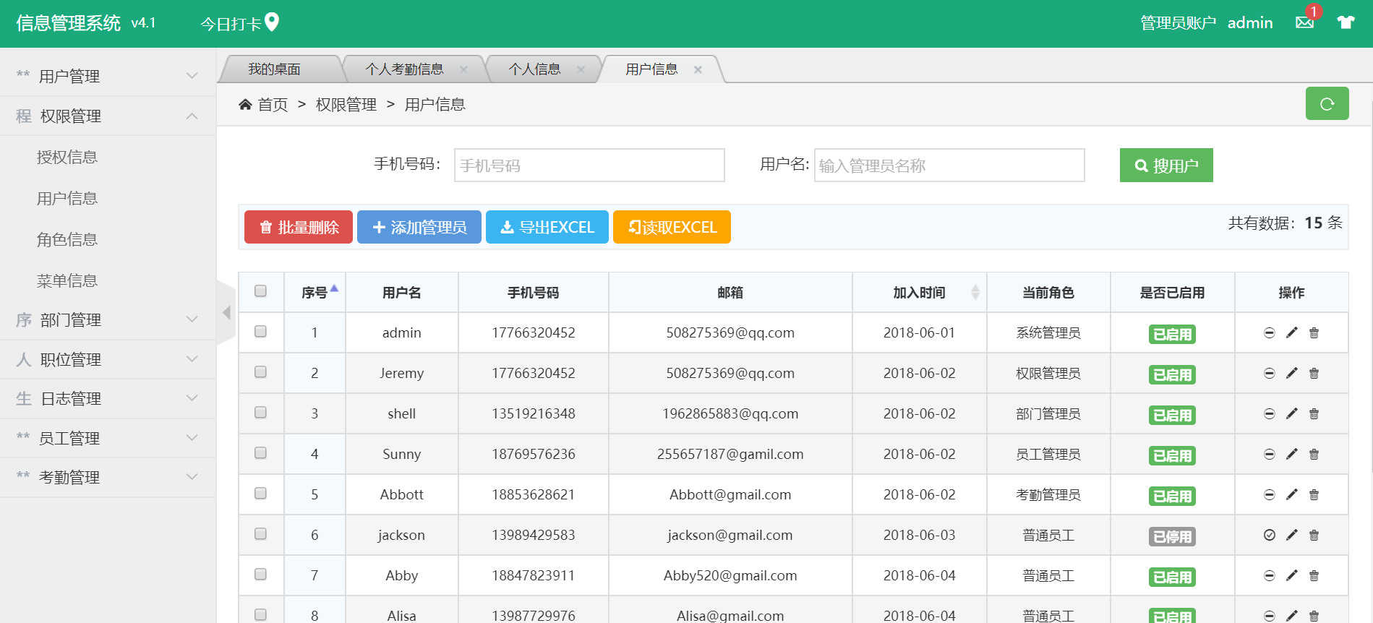Image resolution: width=1373 pixels, height=623 pixels.
Task: Check the checkbox for admin row
Action: (x=260, y=331)
